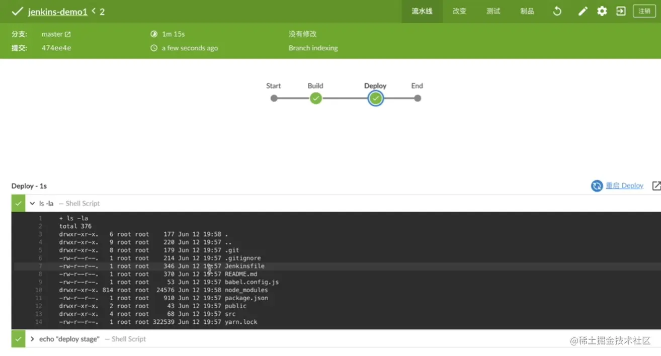This screenshot has width=661, height=356.
Task: Click the go-to-classic exit icon
Action: pos(621,11)
